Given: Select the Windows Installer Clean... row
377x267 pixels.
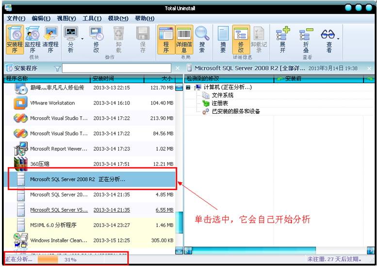Looking at the screenshot, I should coord(90,240).
